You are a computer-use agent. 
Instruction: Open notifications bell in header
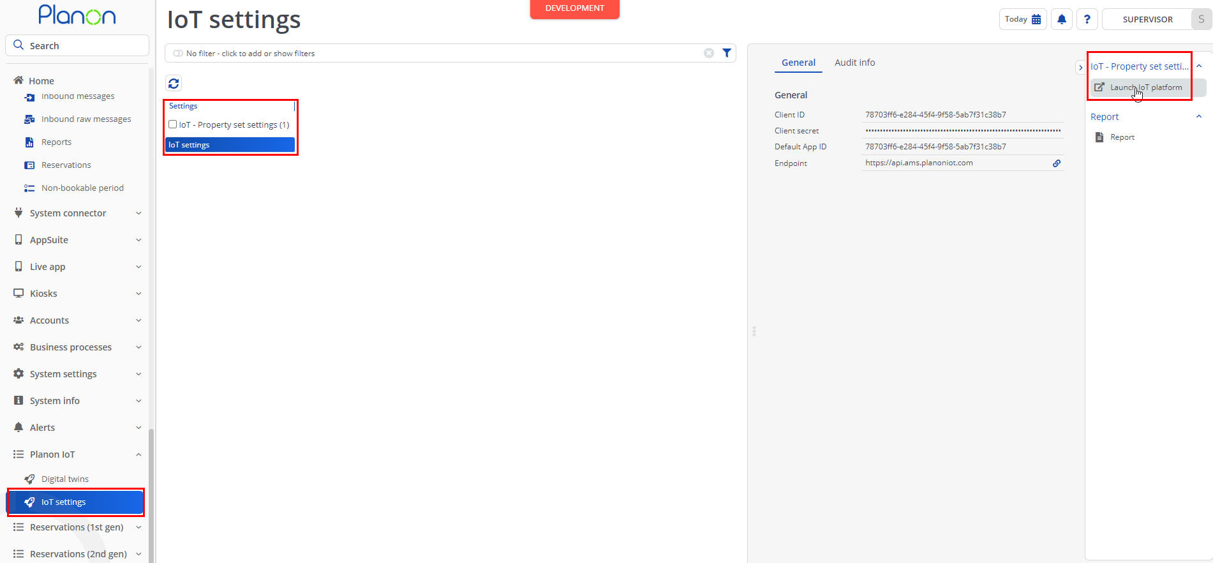(1062, 19)
